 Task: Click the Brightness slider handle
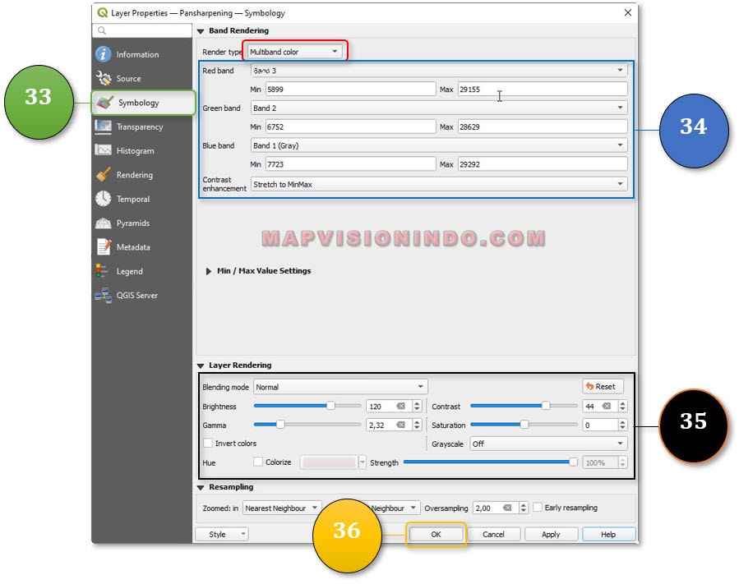pyautogui.click(x=330, y=406)
